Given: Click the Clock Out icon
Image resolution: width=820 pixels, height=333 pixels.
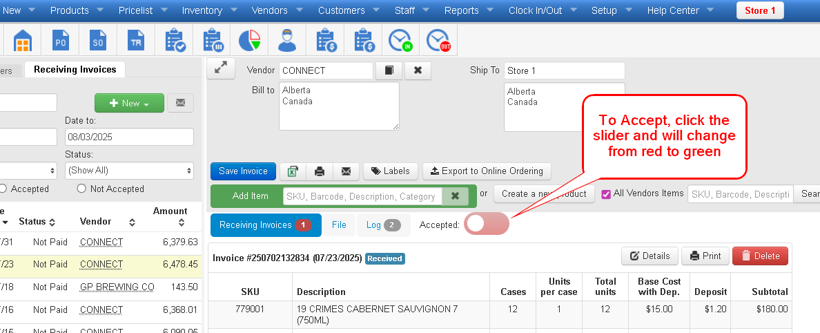Looking at the screenshot, I should click(x=438, y=41).
